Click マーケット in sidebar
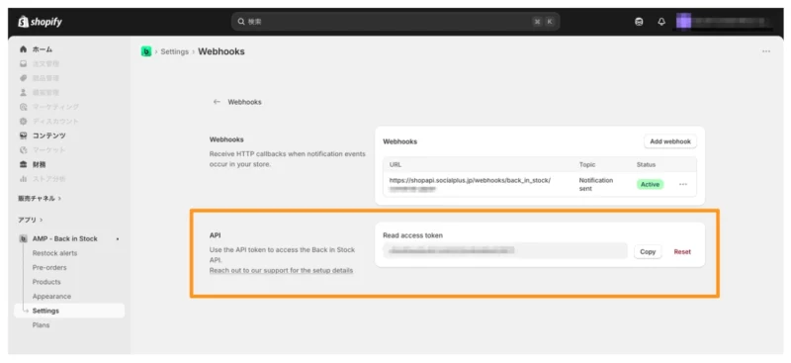Image resolution: width=791 pixels, height=363 pixels. 48,150
